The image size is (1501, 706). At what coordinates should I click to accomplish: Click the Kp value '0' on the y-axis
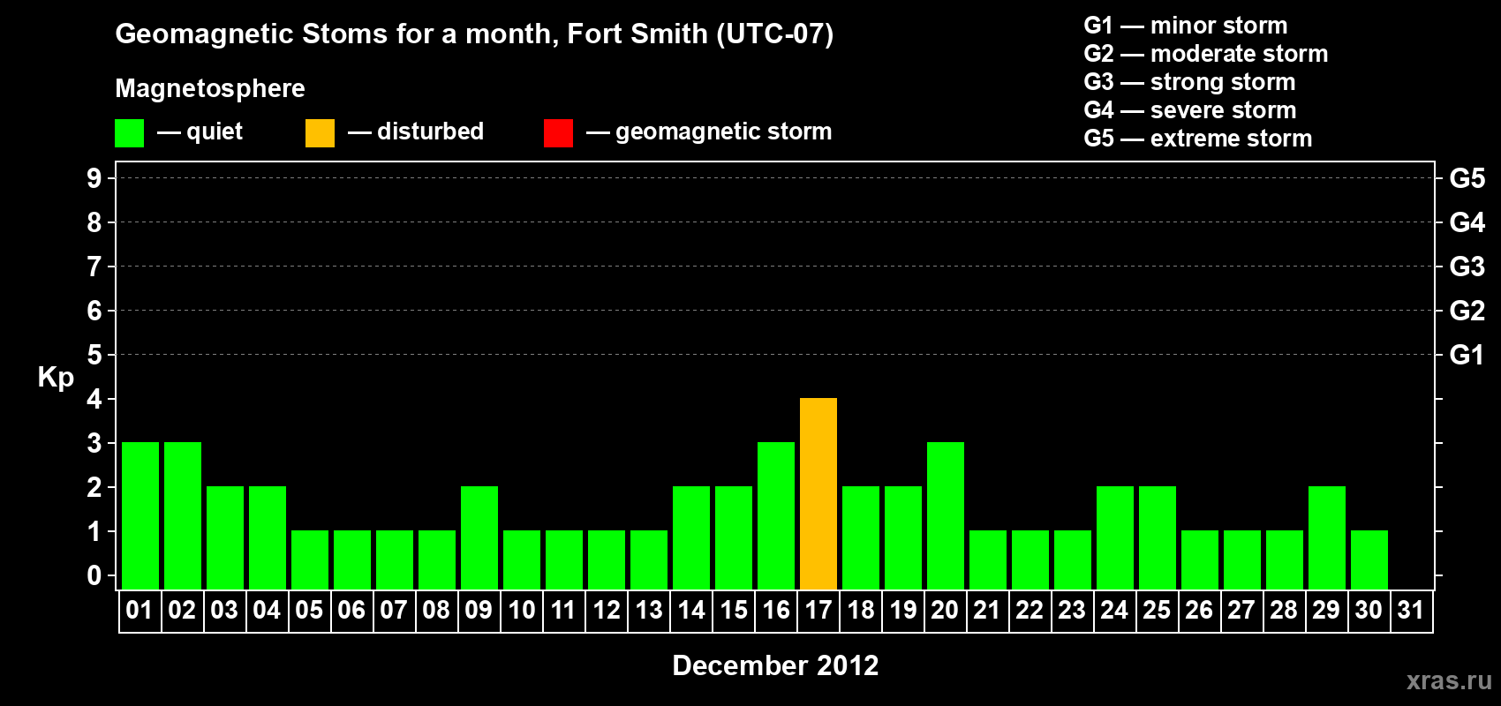coord(94,575)
